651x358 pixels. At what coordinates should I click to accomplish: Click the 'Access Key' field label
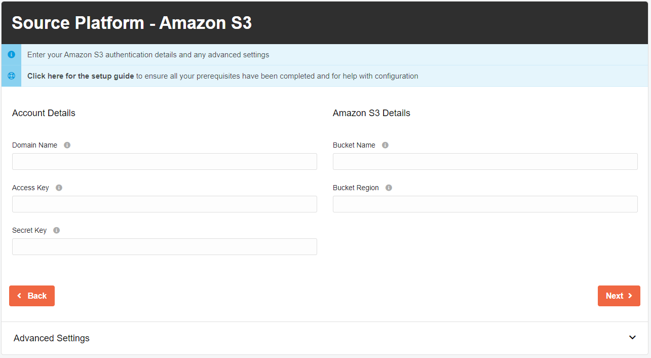[x=31, y=188]
